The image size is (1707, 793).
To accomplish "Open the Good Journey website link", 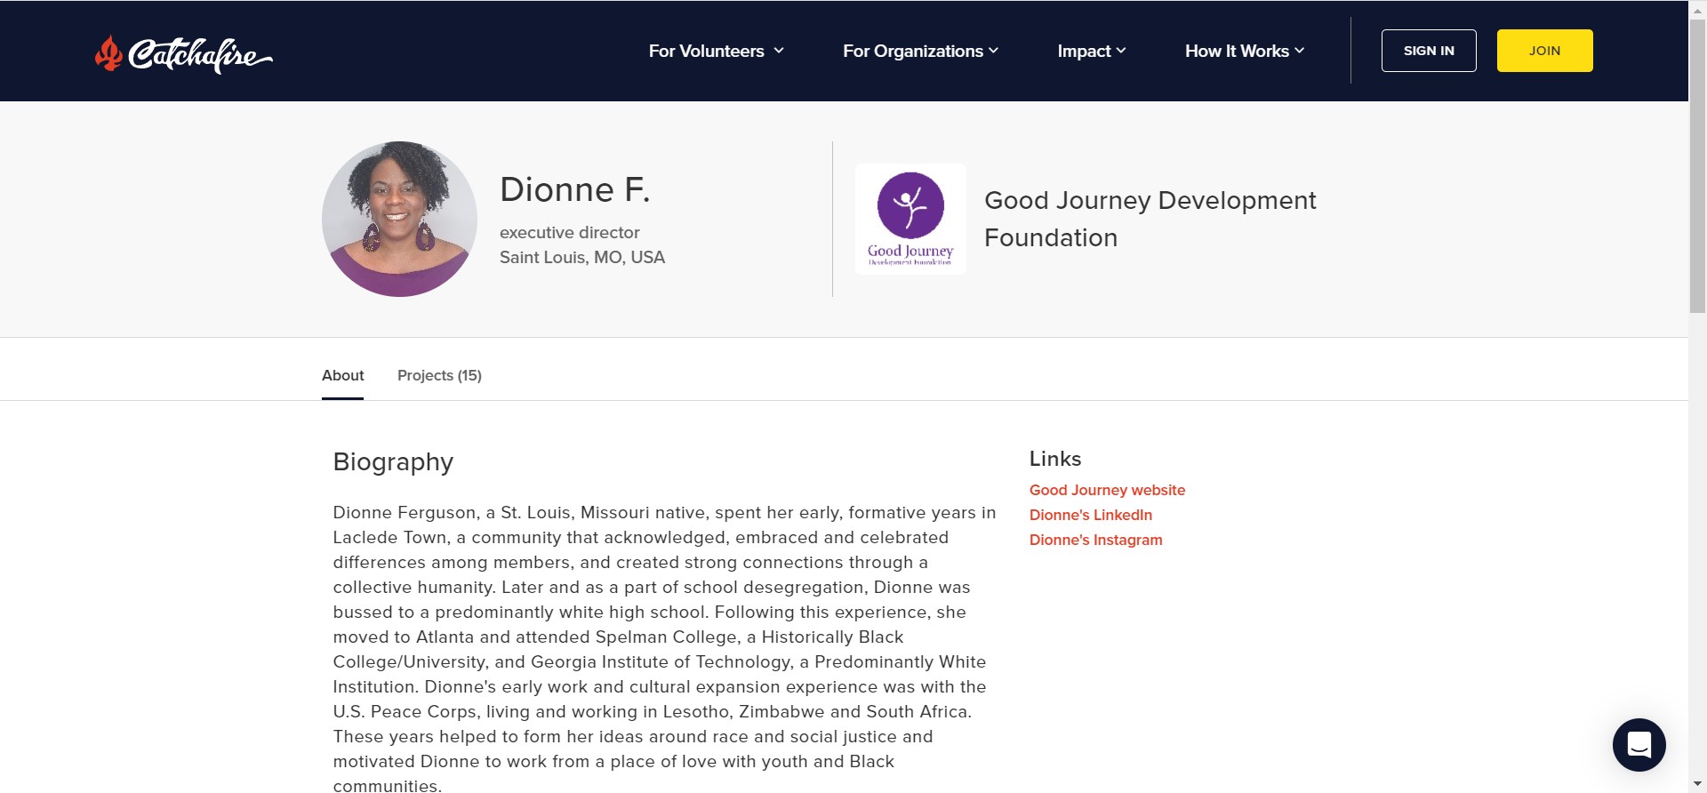I will coord(1107,490).
